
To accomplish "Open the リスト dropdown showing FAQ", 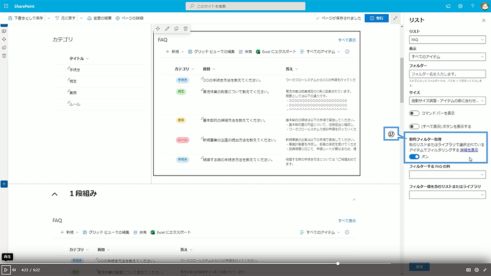I will click(x=447, y=40).
